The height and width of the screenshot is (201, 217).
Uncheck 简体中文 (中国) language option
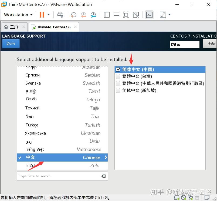(118, 69)
